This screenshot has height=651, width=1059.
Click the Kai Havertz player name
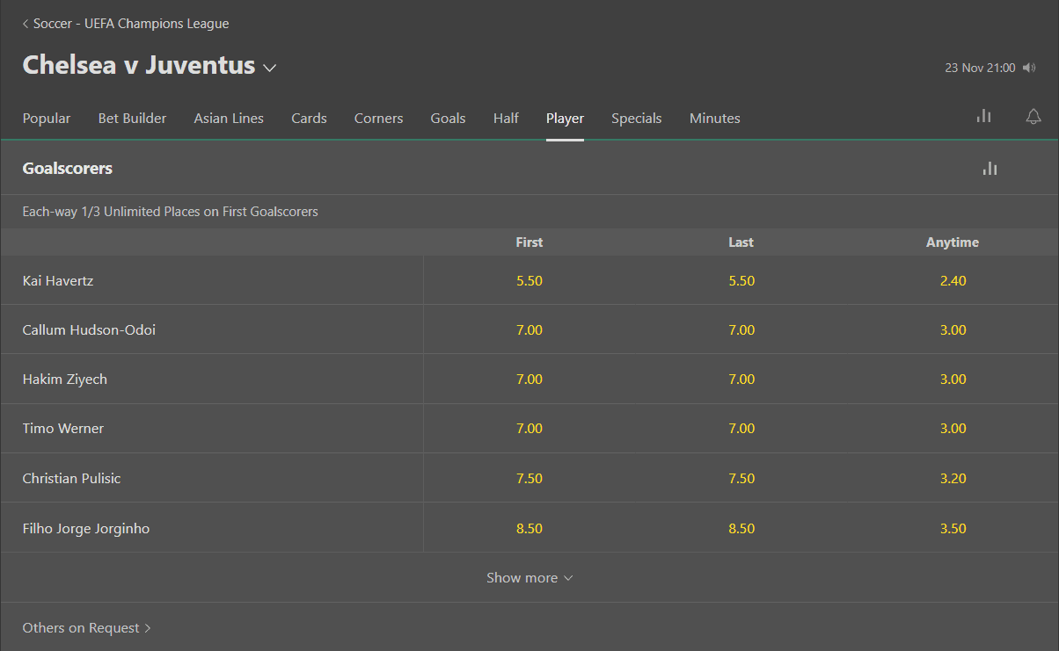point(58,281)
